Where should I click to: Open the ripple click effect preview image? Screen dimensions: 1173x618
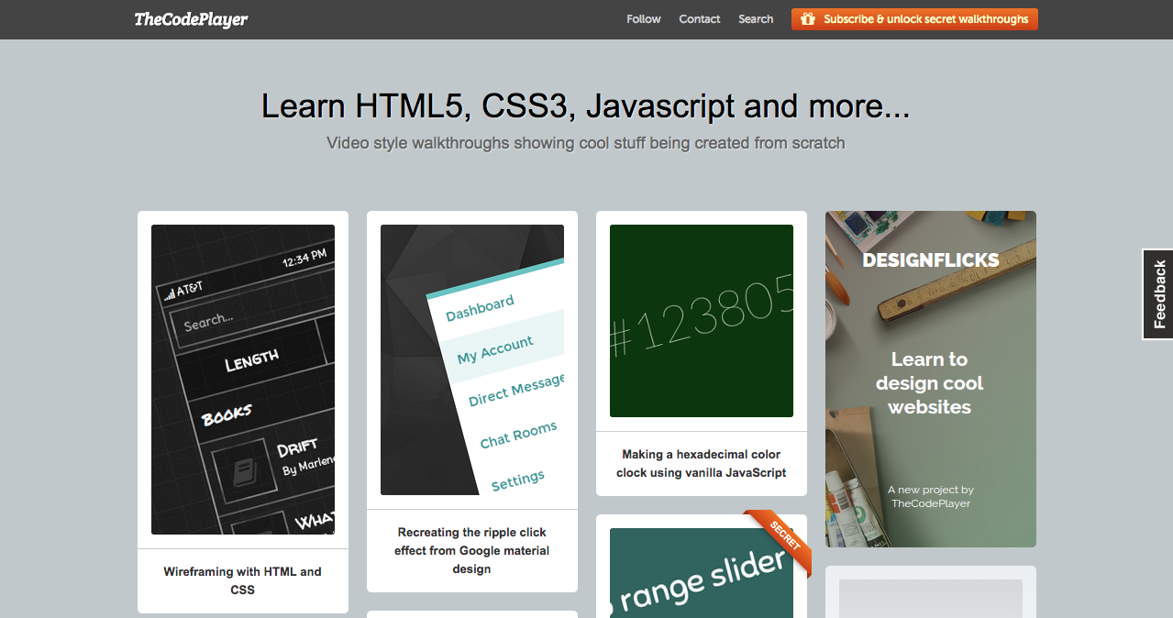pos(472,359)
